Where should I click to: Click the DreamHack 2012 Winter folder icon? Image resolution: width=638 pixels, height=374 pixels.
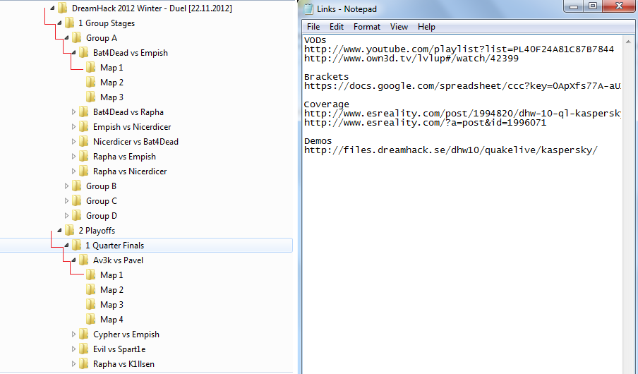(62, 8)
